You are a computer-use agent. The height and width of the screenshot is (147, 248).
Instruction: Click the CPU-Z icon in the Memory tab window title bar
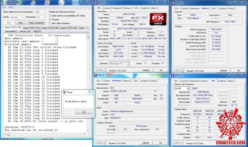173,3
